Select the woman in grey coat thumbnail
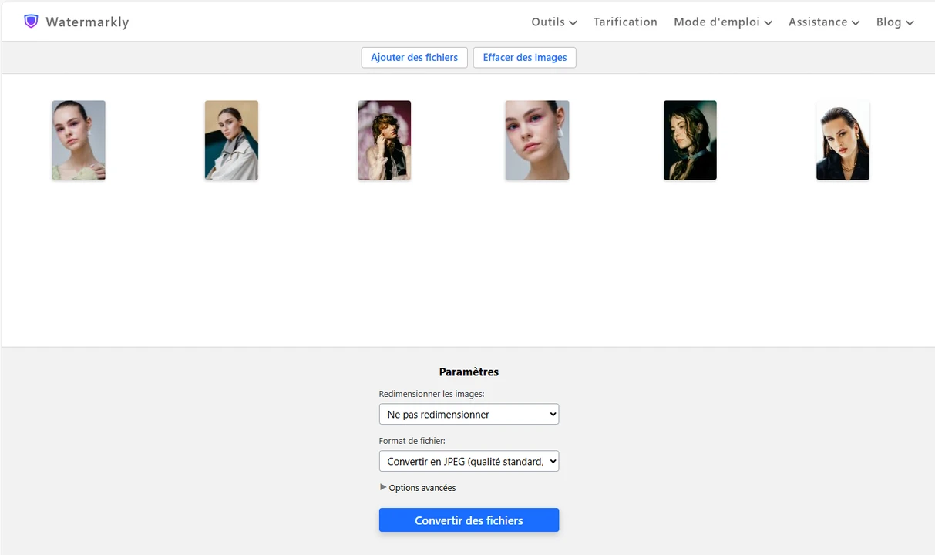The image size is (935, 555). pos(231,140)
